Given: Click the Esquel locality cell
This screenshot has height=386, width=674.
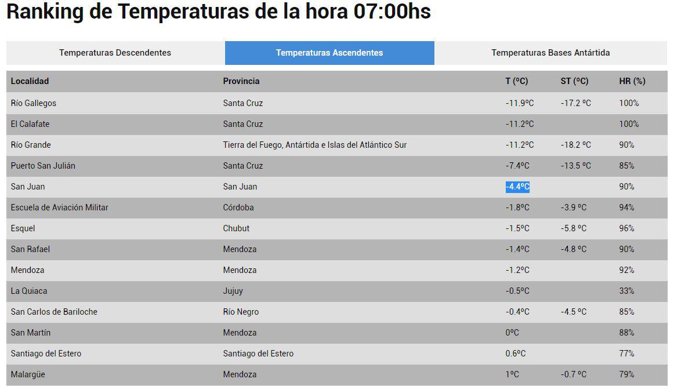Looking at the screenshot, I should coord(23,228).
